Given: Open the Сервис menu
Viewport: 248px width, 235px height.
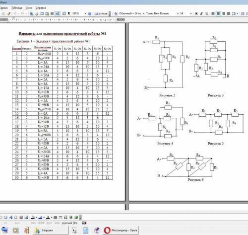Looking at the screenshot, I should (x=3, y=8).
